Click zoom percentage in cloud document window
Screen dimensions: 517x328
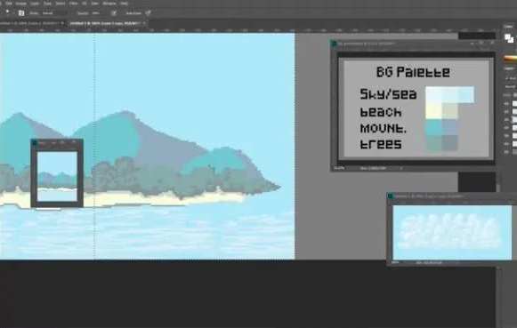[x=395, y=263]
